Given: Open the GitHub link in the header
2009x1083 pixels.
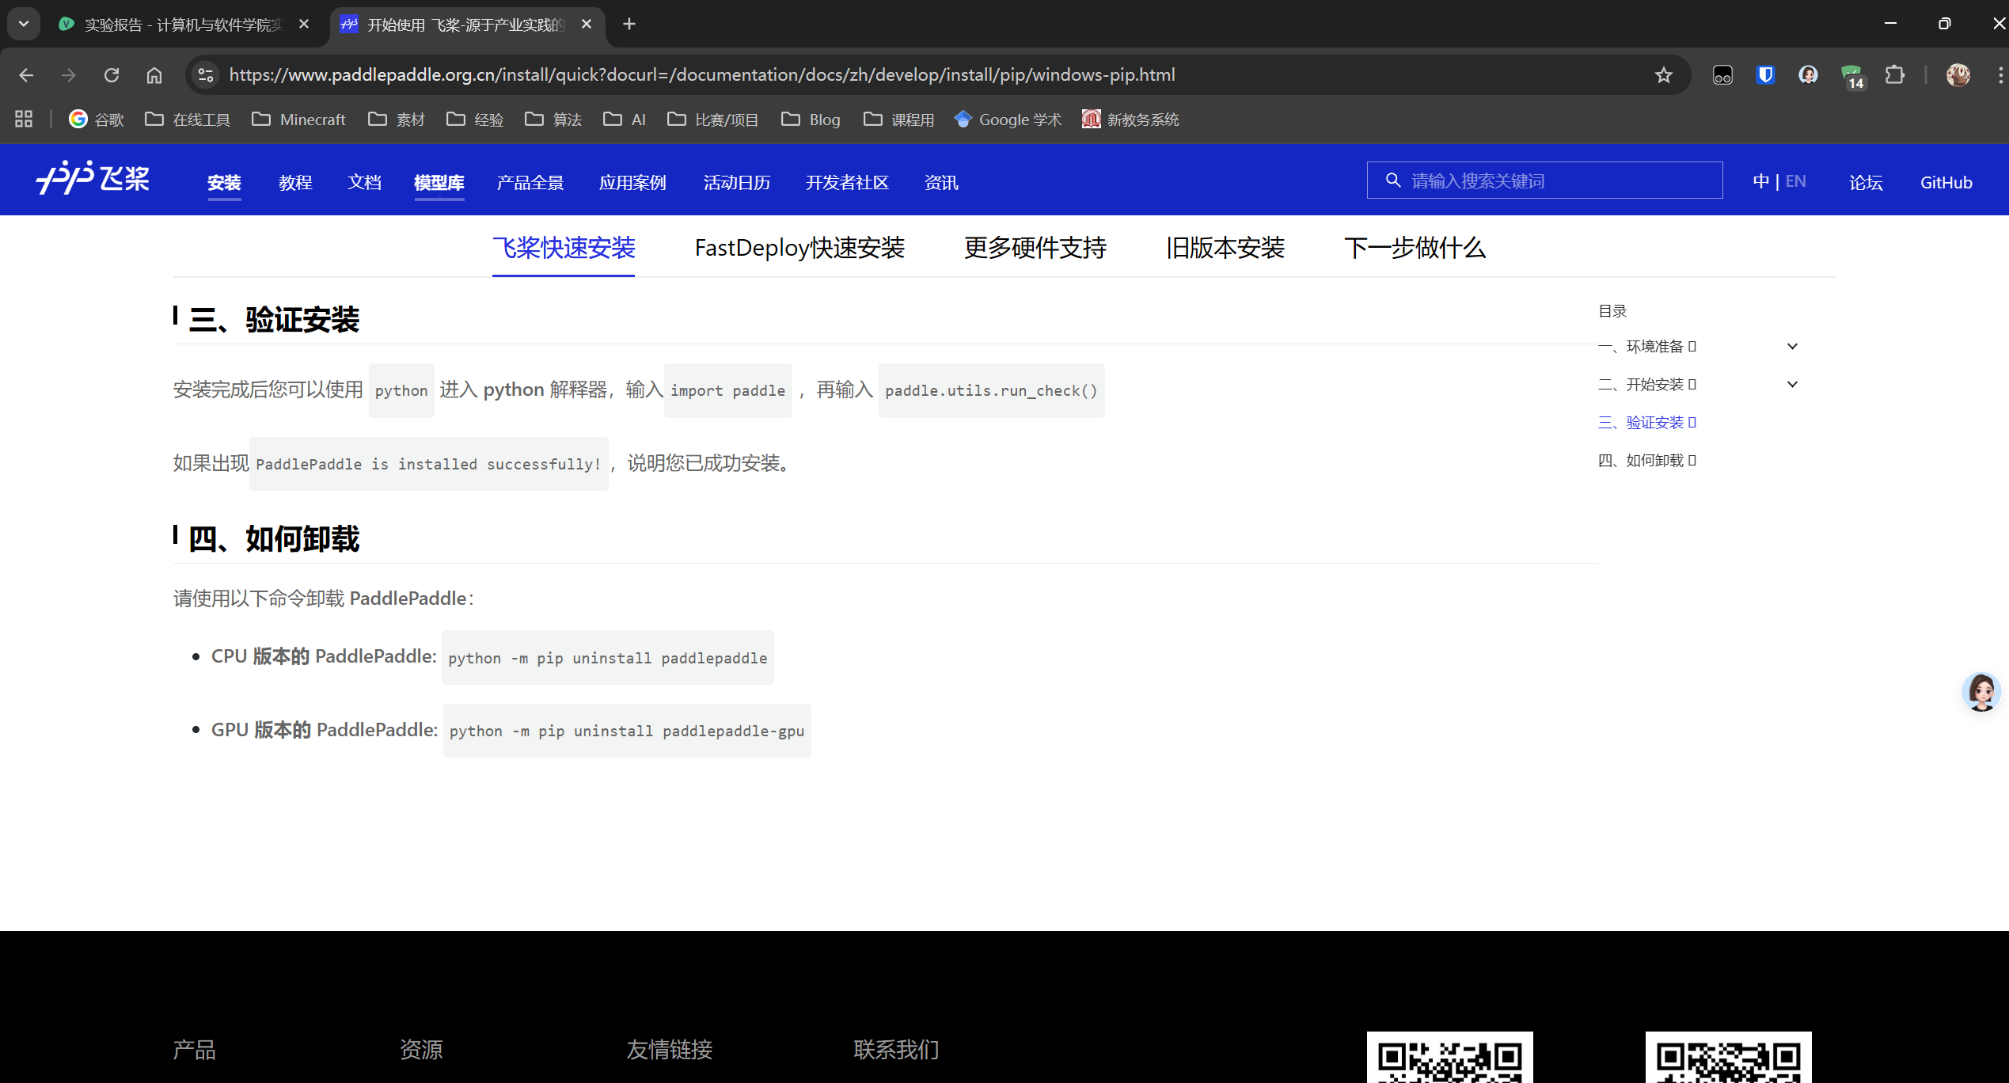Looking at the screenshot, I should 1946,182.
